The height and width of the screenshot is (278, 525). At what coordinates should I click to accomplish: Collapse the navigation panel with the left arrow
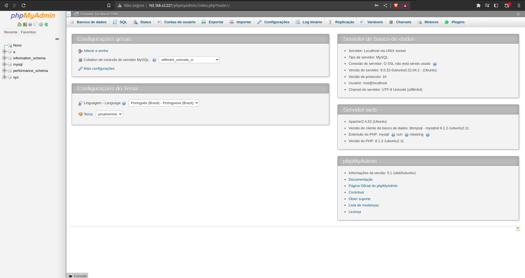click(x=68, y=14)
